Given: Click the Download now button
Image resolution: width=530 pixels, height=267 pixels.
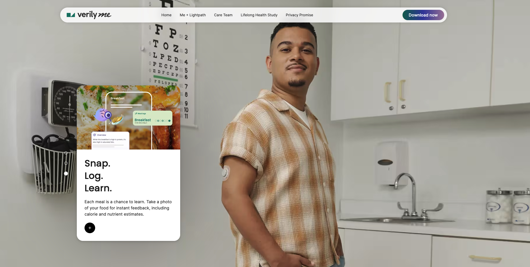Looking at the screenshot, I should pyautogui.click(x=423, y=15).
